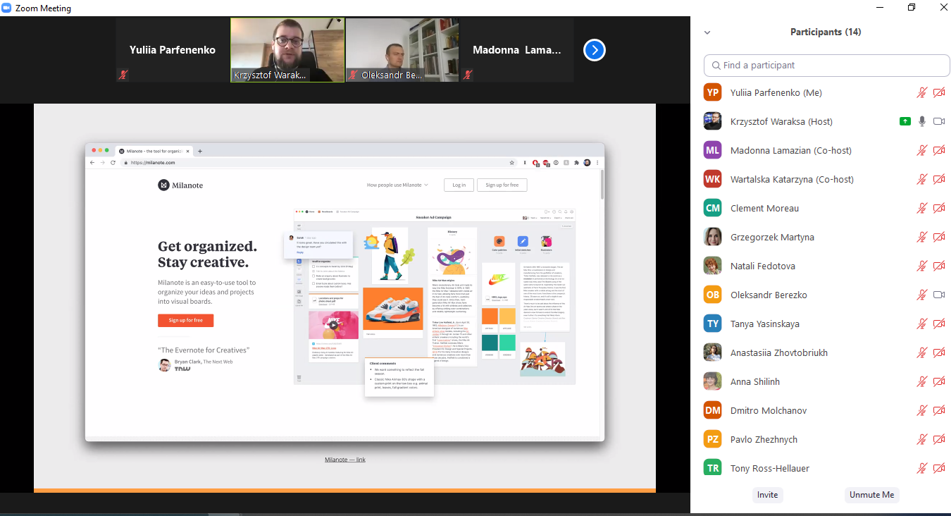Click Madonna Lamazian's video-off icon
Image resolution: width=951 pixels, height=516 pixels.
point(939,150)
